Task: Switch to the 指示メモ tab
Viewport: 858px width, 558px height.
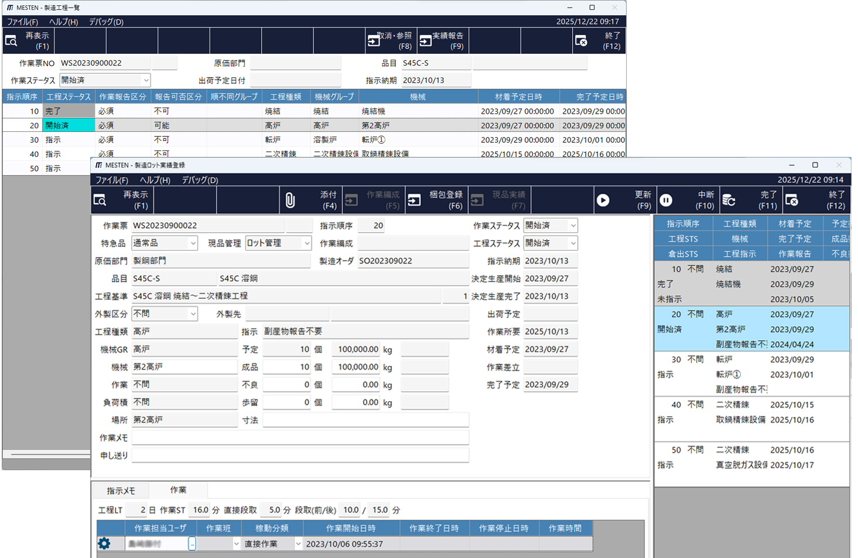Action: (x=121, y=490)
